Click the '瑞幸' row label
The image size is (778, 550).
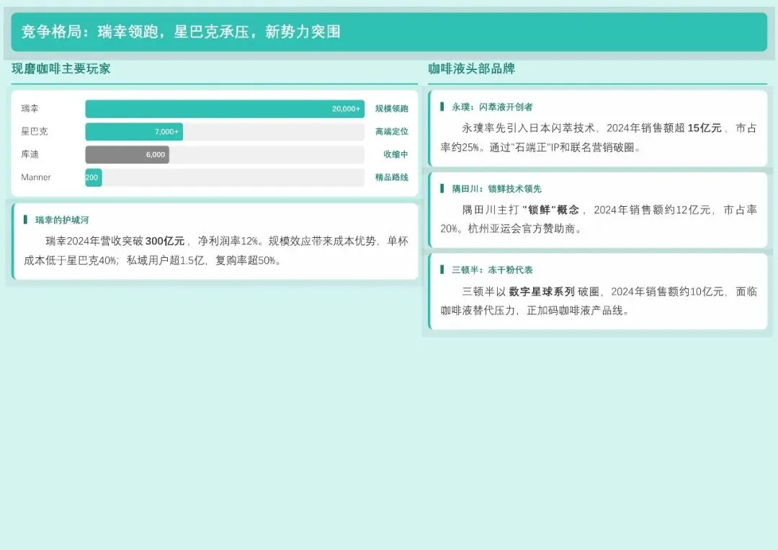pos(30,108)
